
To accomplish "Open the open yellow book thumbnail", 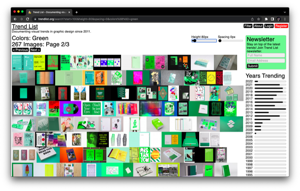I will pyautogui.click(x=118, y=155).
